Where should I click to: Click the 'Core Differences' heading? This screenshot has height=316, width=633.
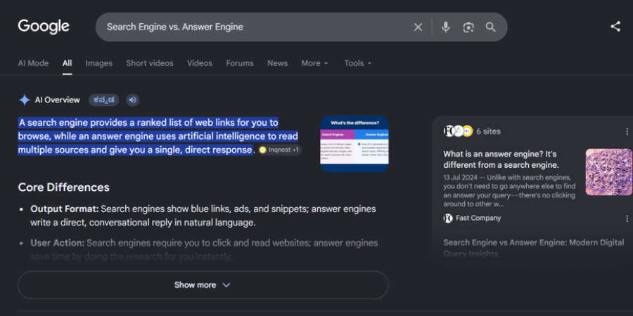pyautogui.click(x=64, y=187)
